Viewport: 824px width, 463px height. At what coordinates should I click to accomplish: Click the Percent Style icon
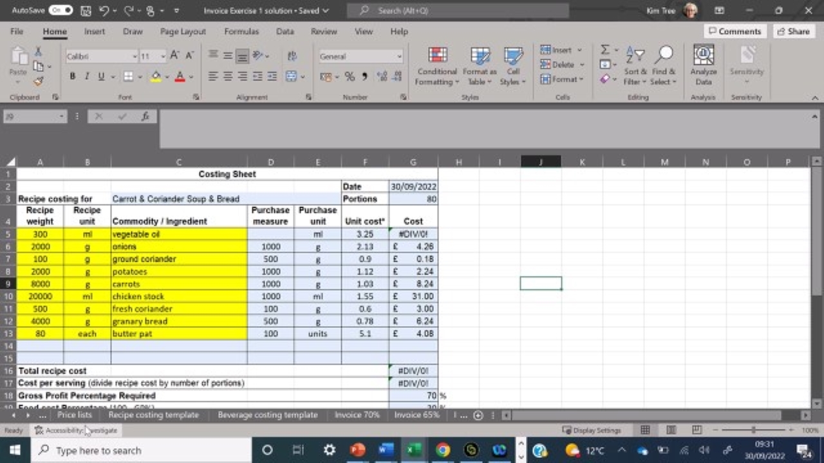point(350,77)
